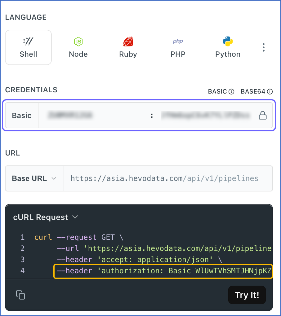Click the '--url' code line
281x316 pixels.
pos(164,248)
